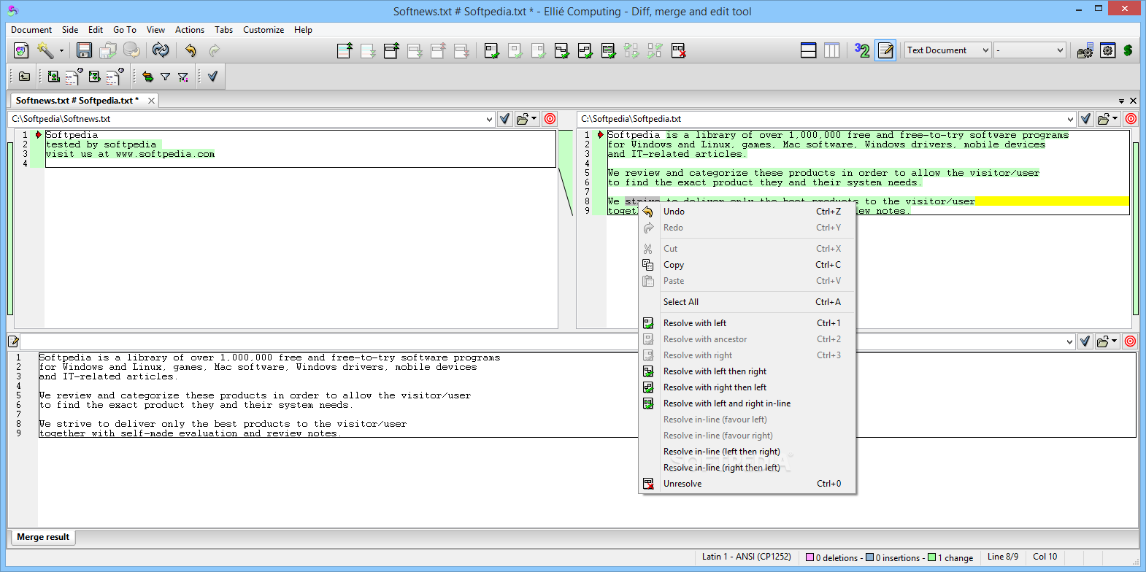Choose Unresolve from the context menu
Screen dimensions: 1146x572
point(747,484)
